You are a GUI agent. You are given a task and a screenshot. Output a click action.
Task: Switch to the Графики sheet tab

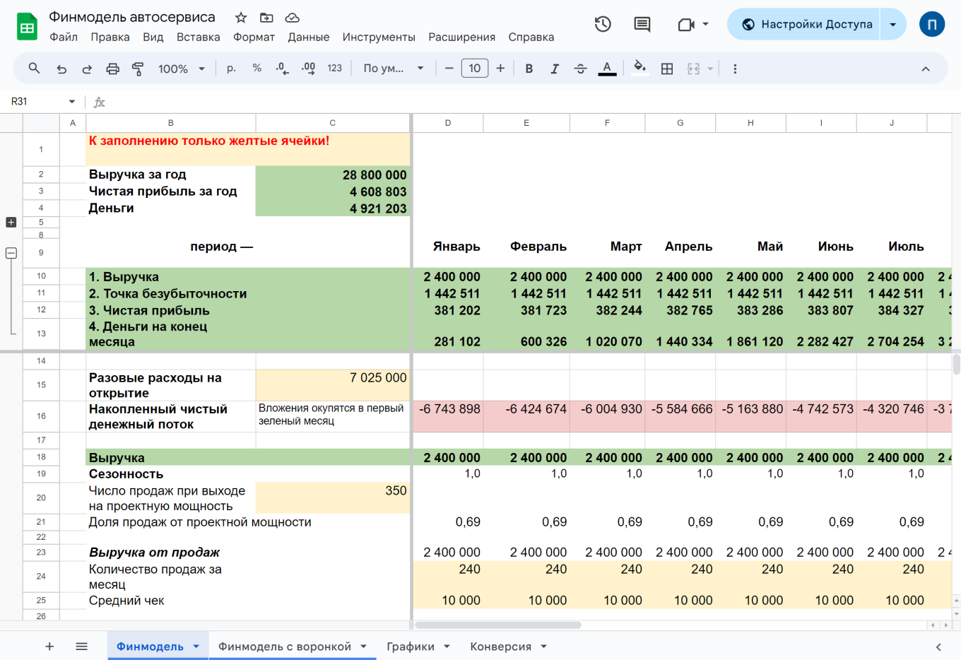point(410,647)
